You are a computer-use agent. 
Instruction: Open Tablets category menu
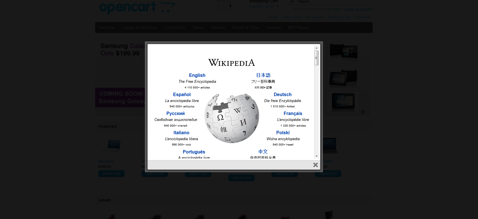(198, 27)
